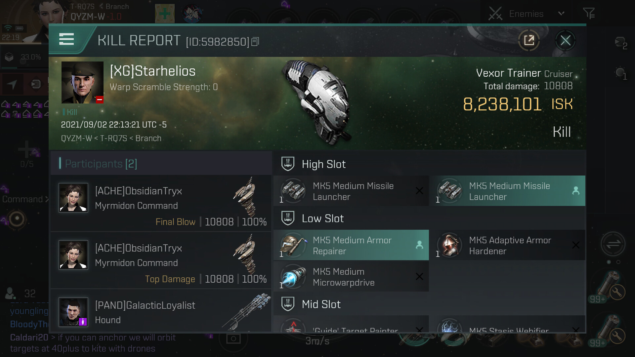
Task: Select the MK5 Adaptive Armor Hardener module
Action: click(507, 245)
